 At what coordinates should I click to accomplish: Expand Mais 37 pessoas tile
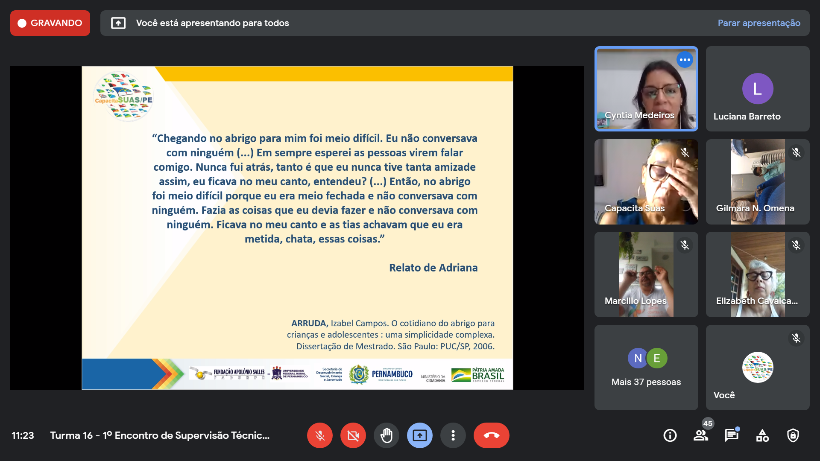click(646, 367)
